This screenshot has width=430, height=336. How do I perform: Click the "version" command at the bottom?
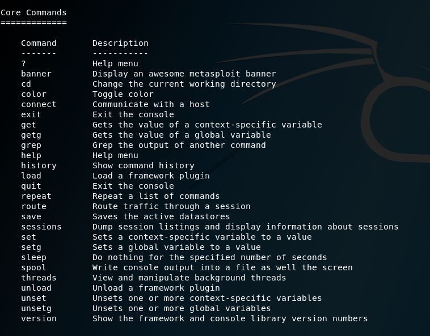click(x=39, y=318)
